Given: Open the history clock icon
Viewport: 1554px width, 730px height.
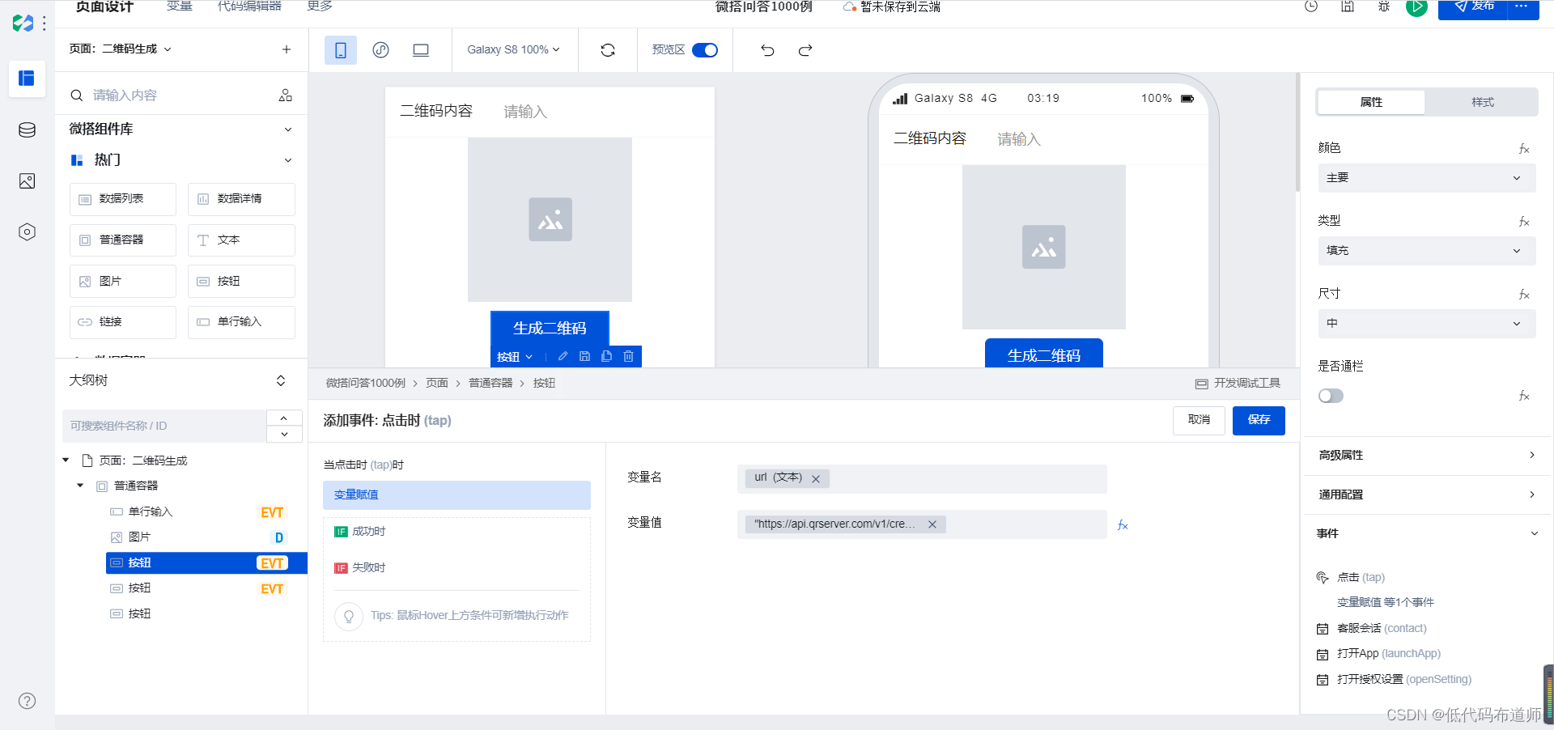Looking at the screenshot, I should click(1311, 6).
